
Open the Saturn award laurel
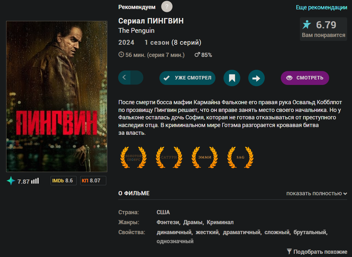(169, 157)
